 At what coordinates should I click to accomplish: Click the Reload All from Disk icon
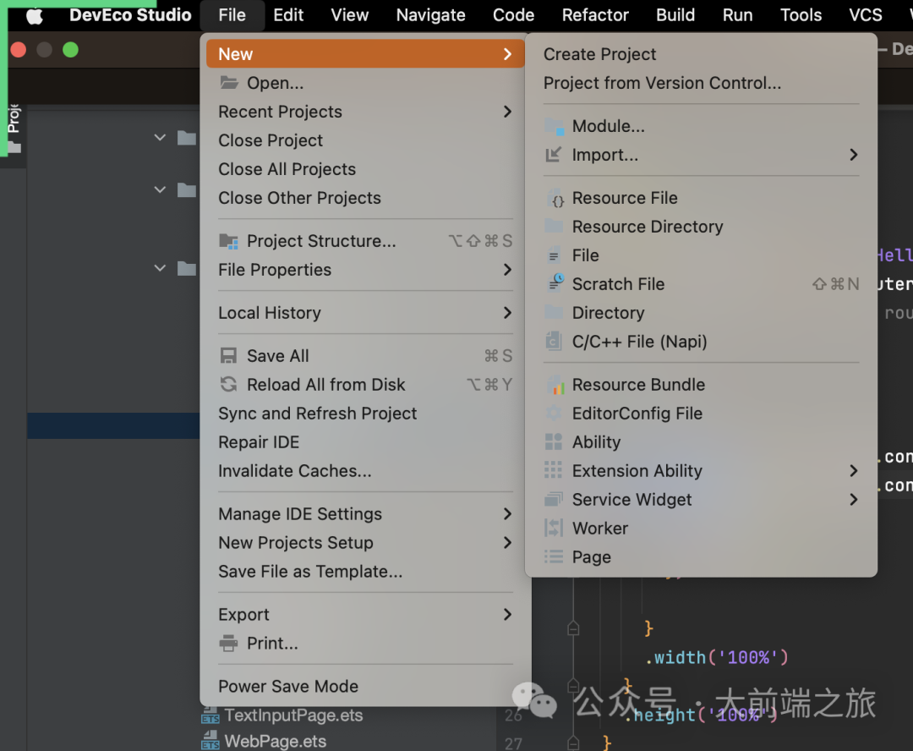pyautogui.click(x=228, y=385)
